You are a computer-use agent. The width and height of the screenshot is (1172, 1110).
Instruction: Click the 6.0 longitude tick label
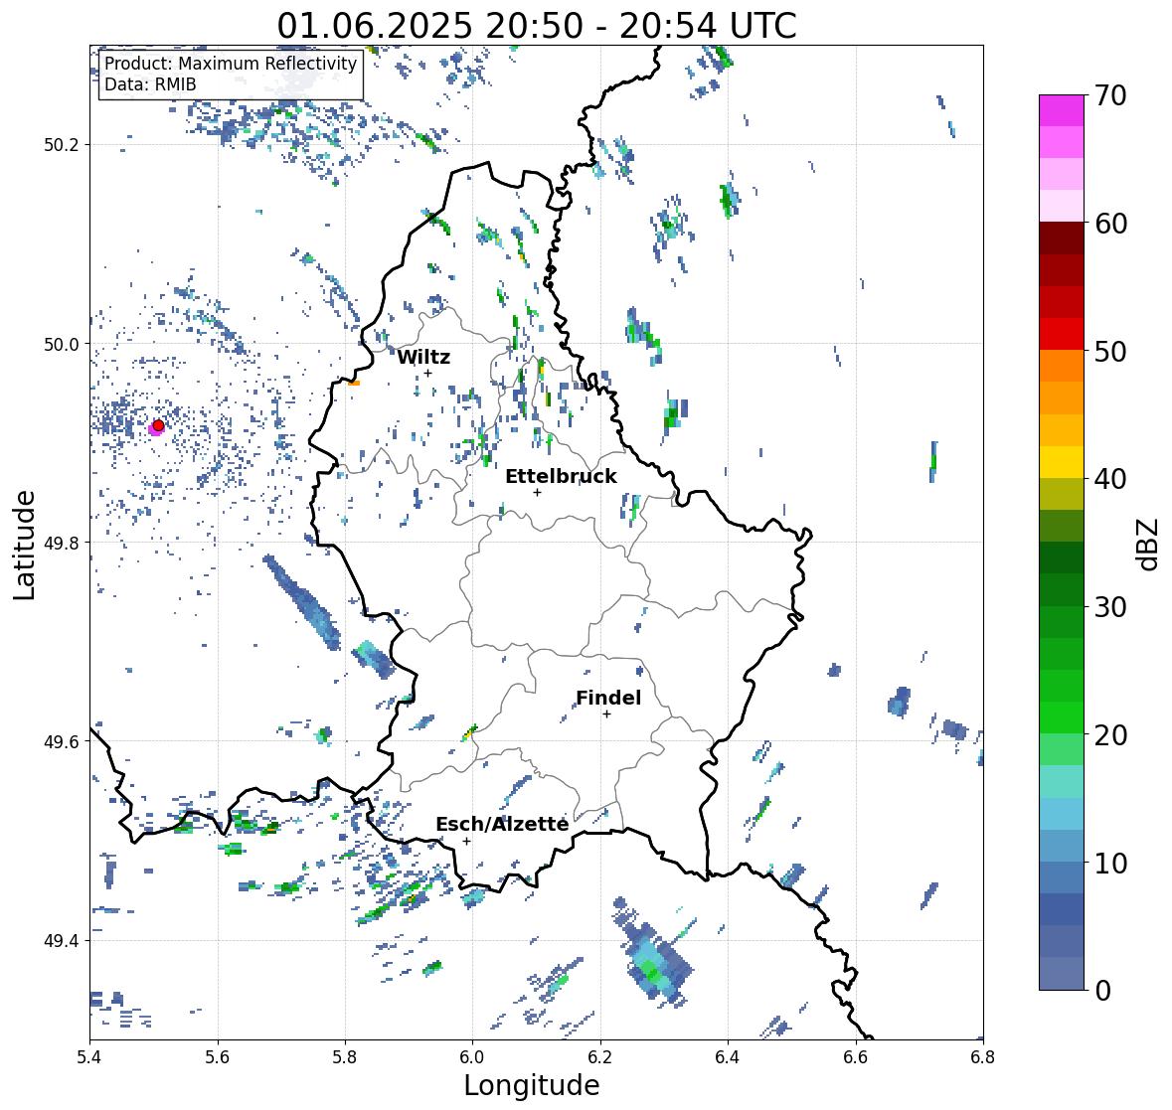pos(472,1057)
